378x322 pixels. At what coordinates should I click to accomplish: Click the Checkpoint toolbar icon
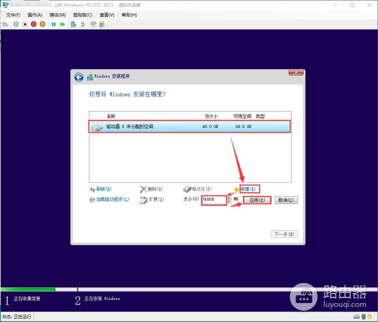(73, 25)
